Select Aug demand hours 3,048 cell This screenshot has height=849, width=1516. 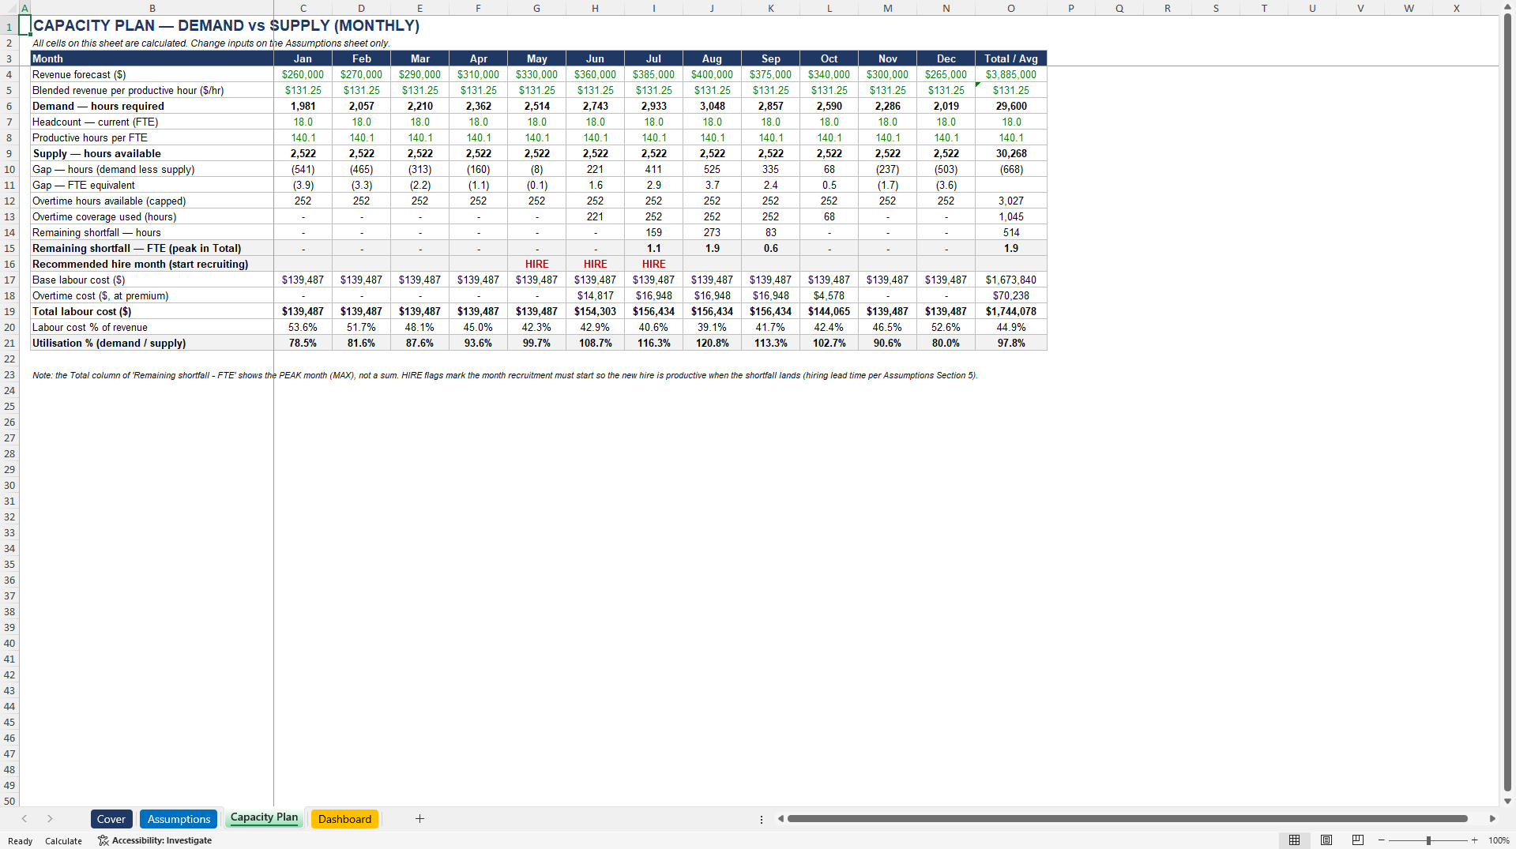coord(712,106)
